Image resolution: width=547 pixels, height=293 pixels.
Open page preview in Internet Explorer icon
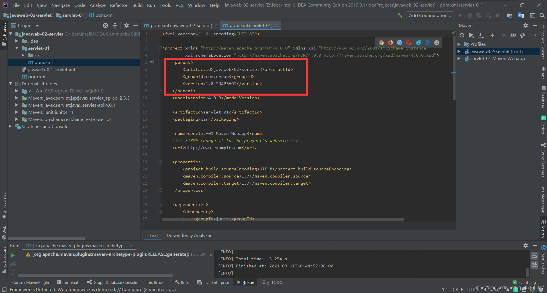[x=418, y=43]
